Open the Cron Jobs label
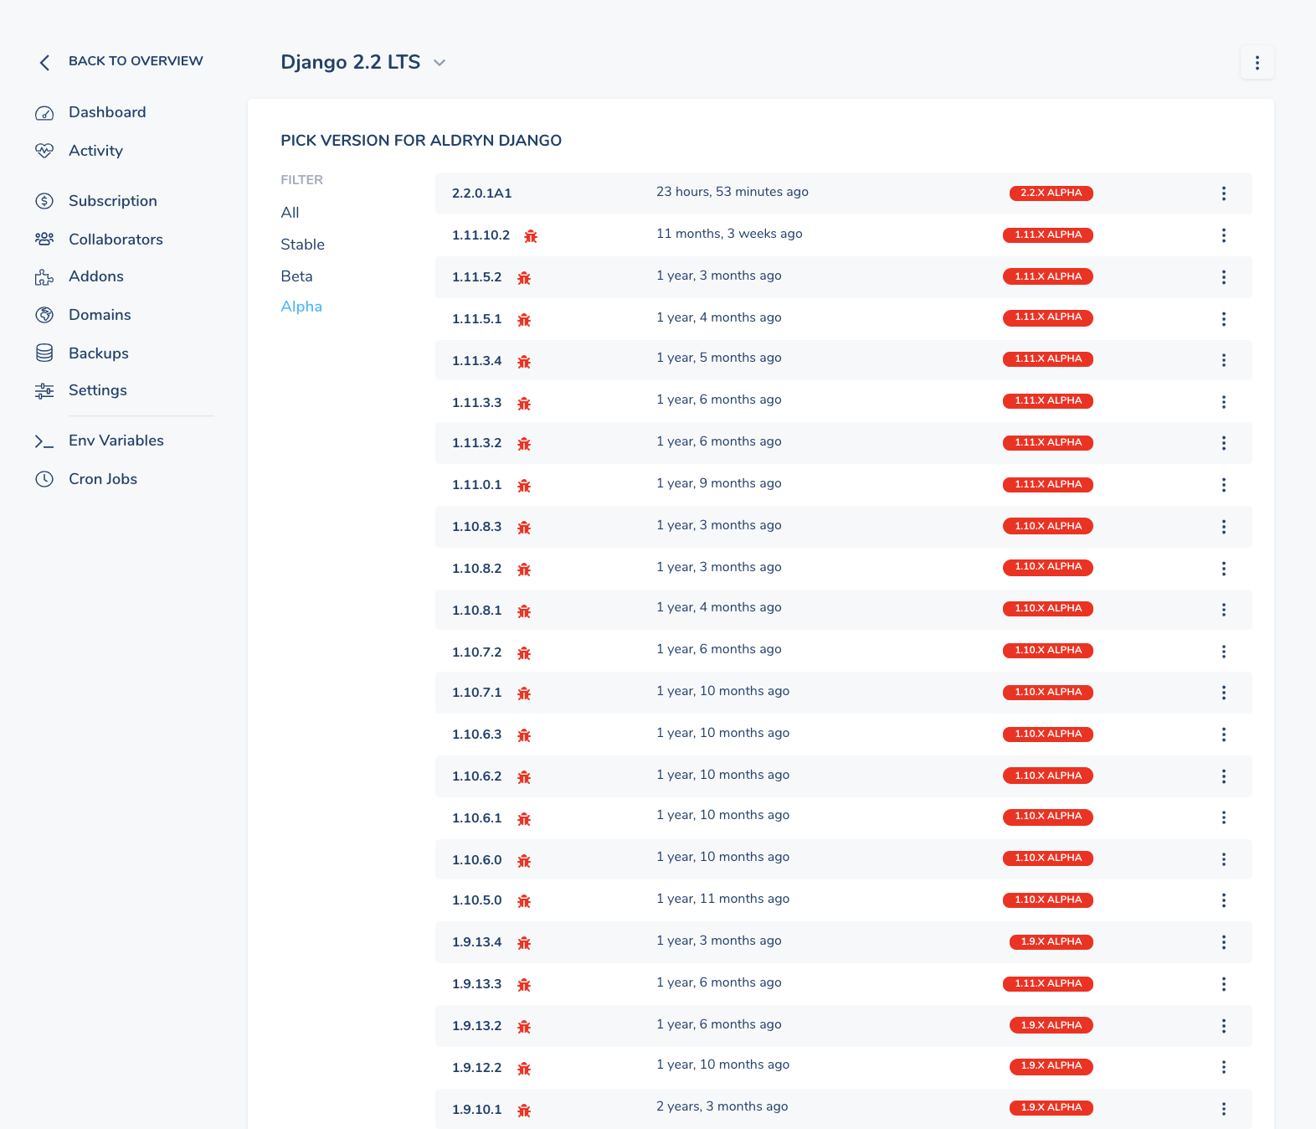Image resolution: width=1316 pixels, height=1129 pixels. tap(103, 479)
